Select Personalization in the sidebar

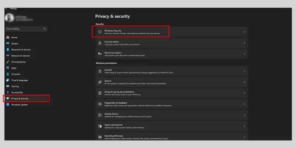point(18,62)
